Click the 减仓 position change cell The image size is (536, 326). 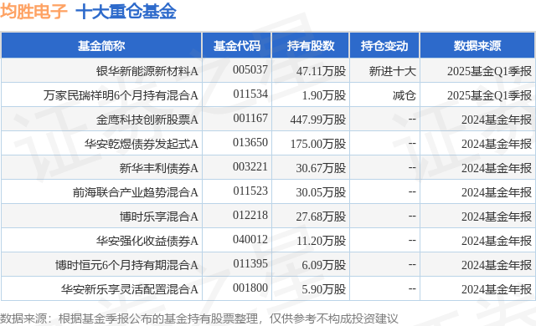404,95
